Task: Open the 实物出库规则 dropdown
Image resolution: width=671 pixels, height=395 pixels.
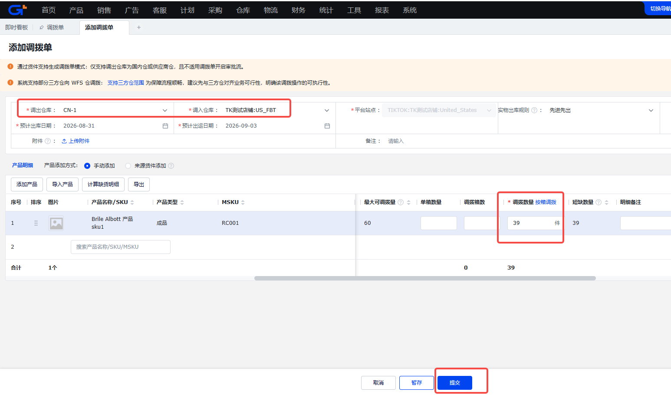Action: (x=601, y=110)
